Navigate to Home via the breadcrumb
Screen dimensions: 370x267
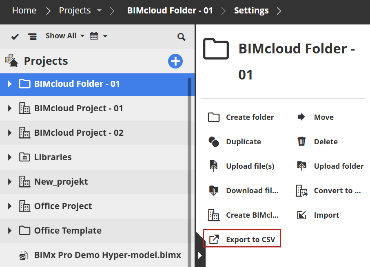pos(24,11)
